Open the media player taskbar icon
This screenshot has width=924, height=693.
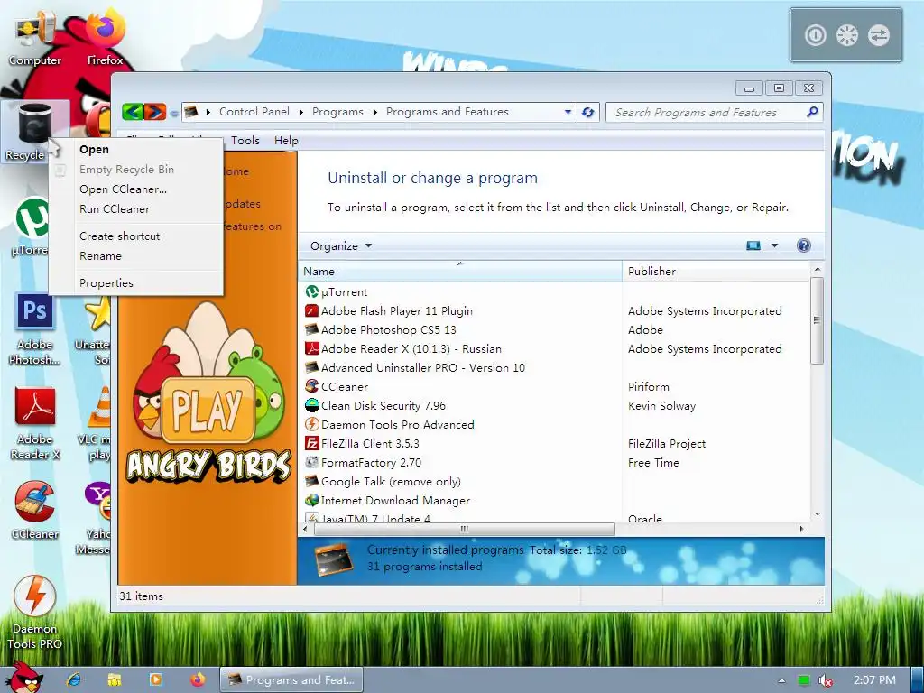click(155, 679)
